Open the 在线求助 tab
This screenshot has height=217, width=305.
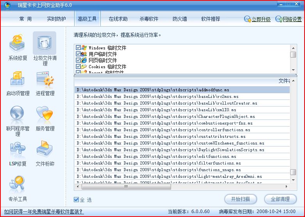pyautogui.click(x=118, y=19)
